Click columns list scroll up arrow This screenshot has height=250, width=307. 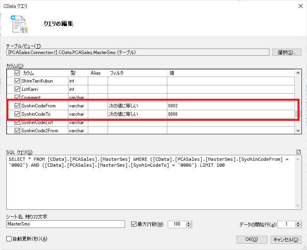[298, 73]
